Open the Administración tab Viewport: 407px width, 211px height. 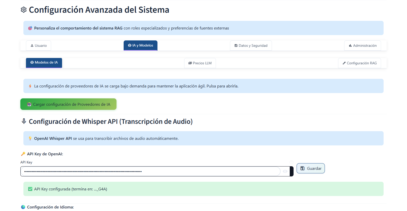[363, 46]
